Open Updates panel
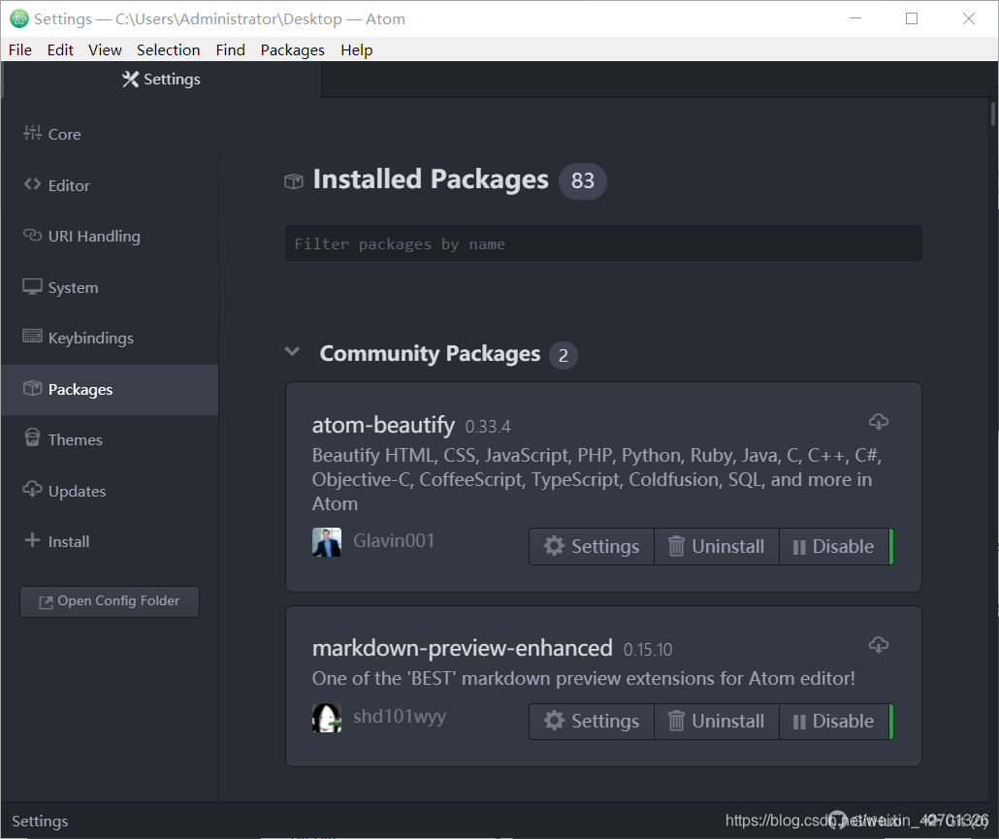 110,491
